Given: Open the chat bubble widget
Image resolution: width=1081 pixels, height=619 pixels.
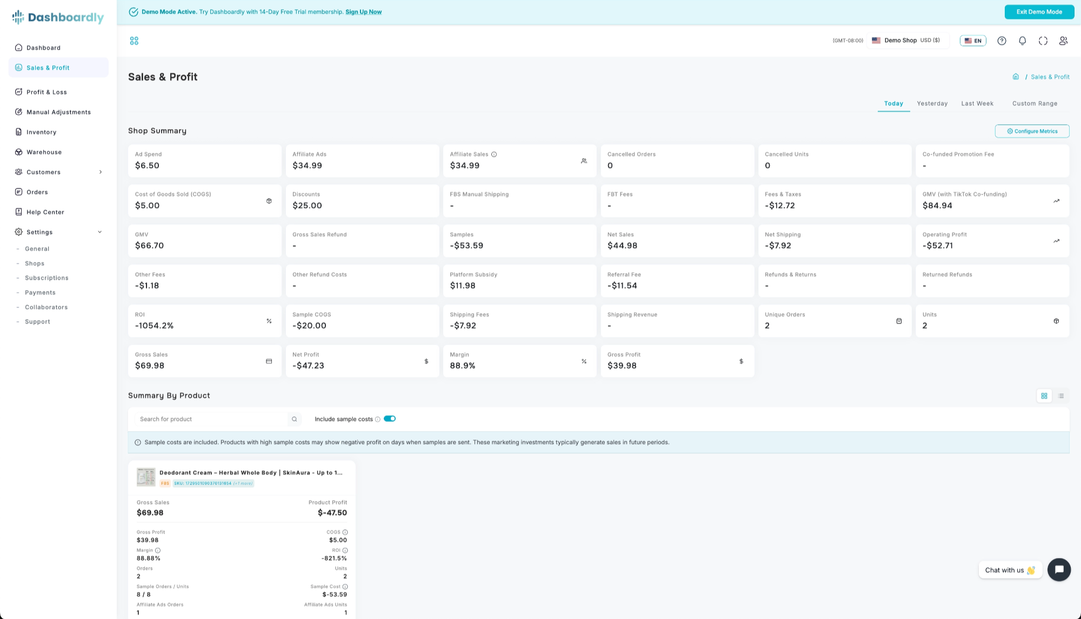Looking at the screenshot, I should pos(1059,569).
